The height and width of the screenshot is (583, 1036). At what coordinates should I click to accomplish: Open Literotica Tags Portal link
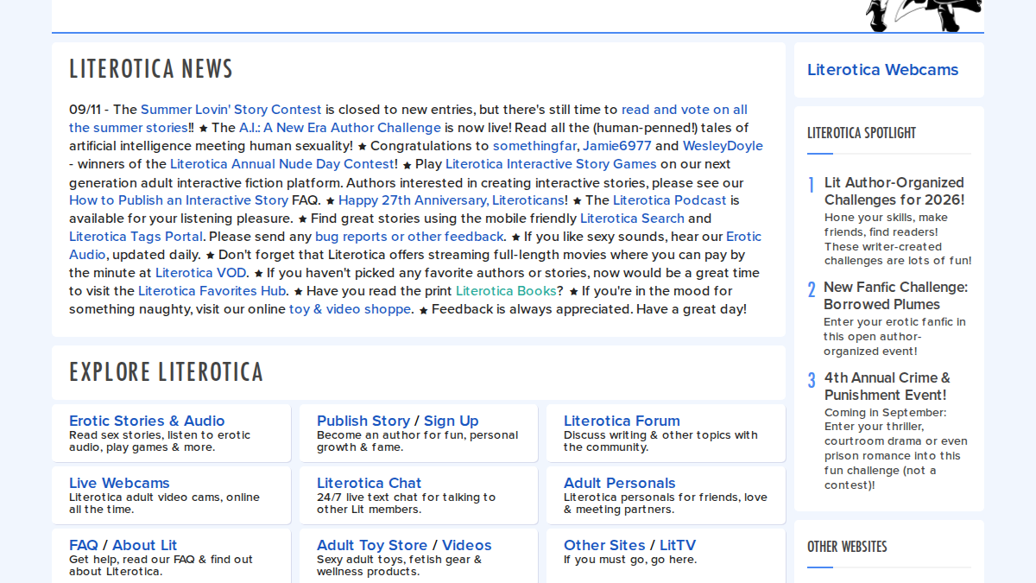coord(136,237)
